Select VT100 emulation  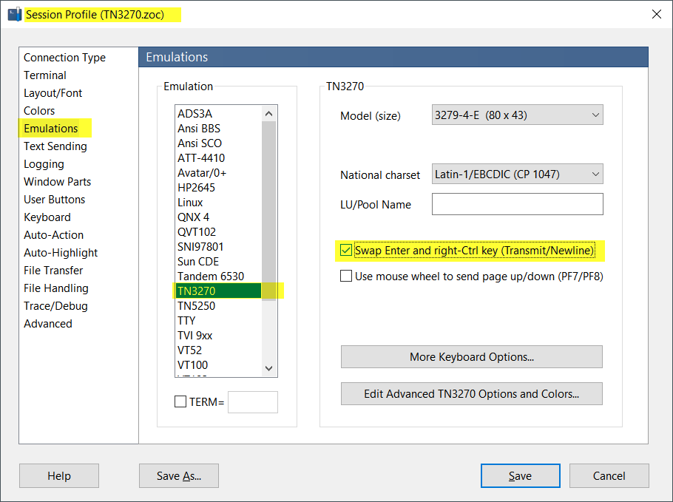218,365
